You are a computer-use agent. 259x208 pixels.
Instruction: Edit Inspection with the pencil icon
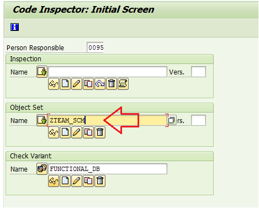click(77, 84)
